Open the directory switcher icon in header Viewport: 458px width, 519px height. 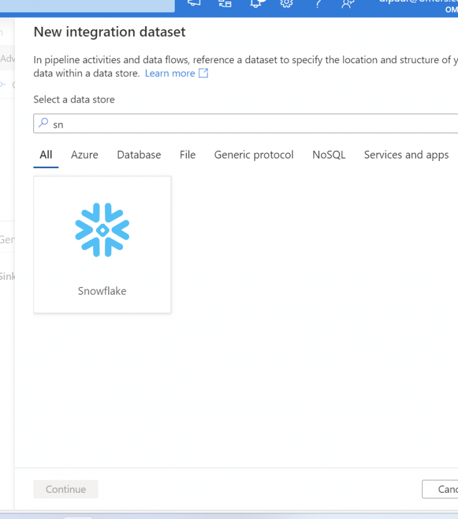coord(225,3)
